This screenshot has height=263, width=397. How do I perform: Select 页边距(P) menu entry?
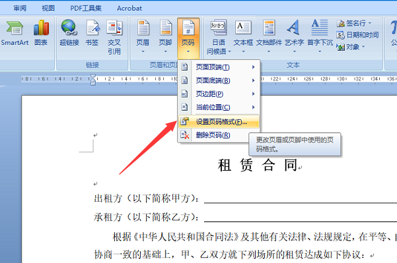219,94
